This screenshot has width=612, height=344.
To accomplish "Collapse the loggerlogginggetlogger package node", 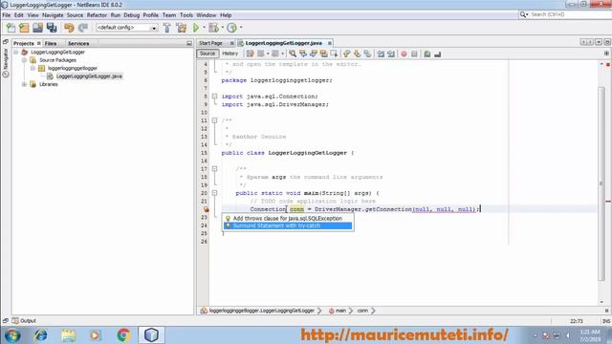I will pyautogui.click(x=33, y=68).
